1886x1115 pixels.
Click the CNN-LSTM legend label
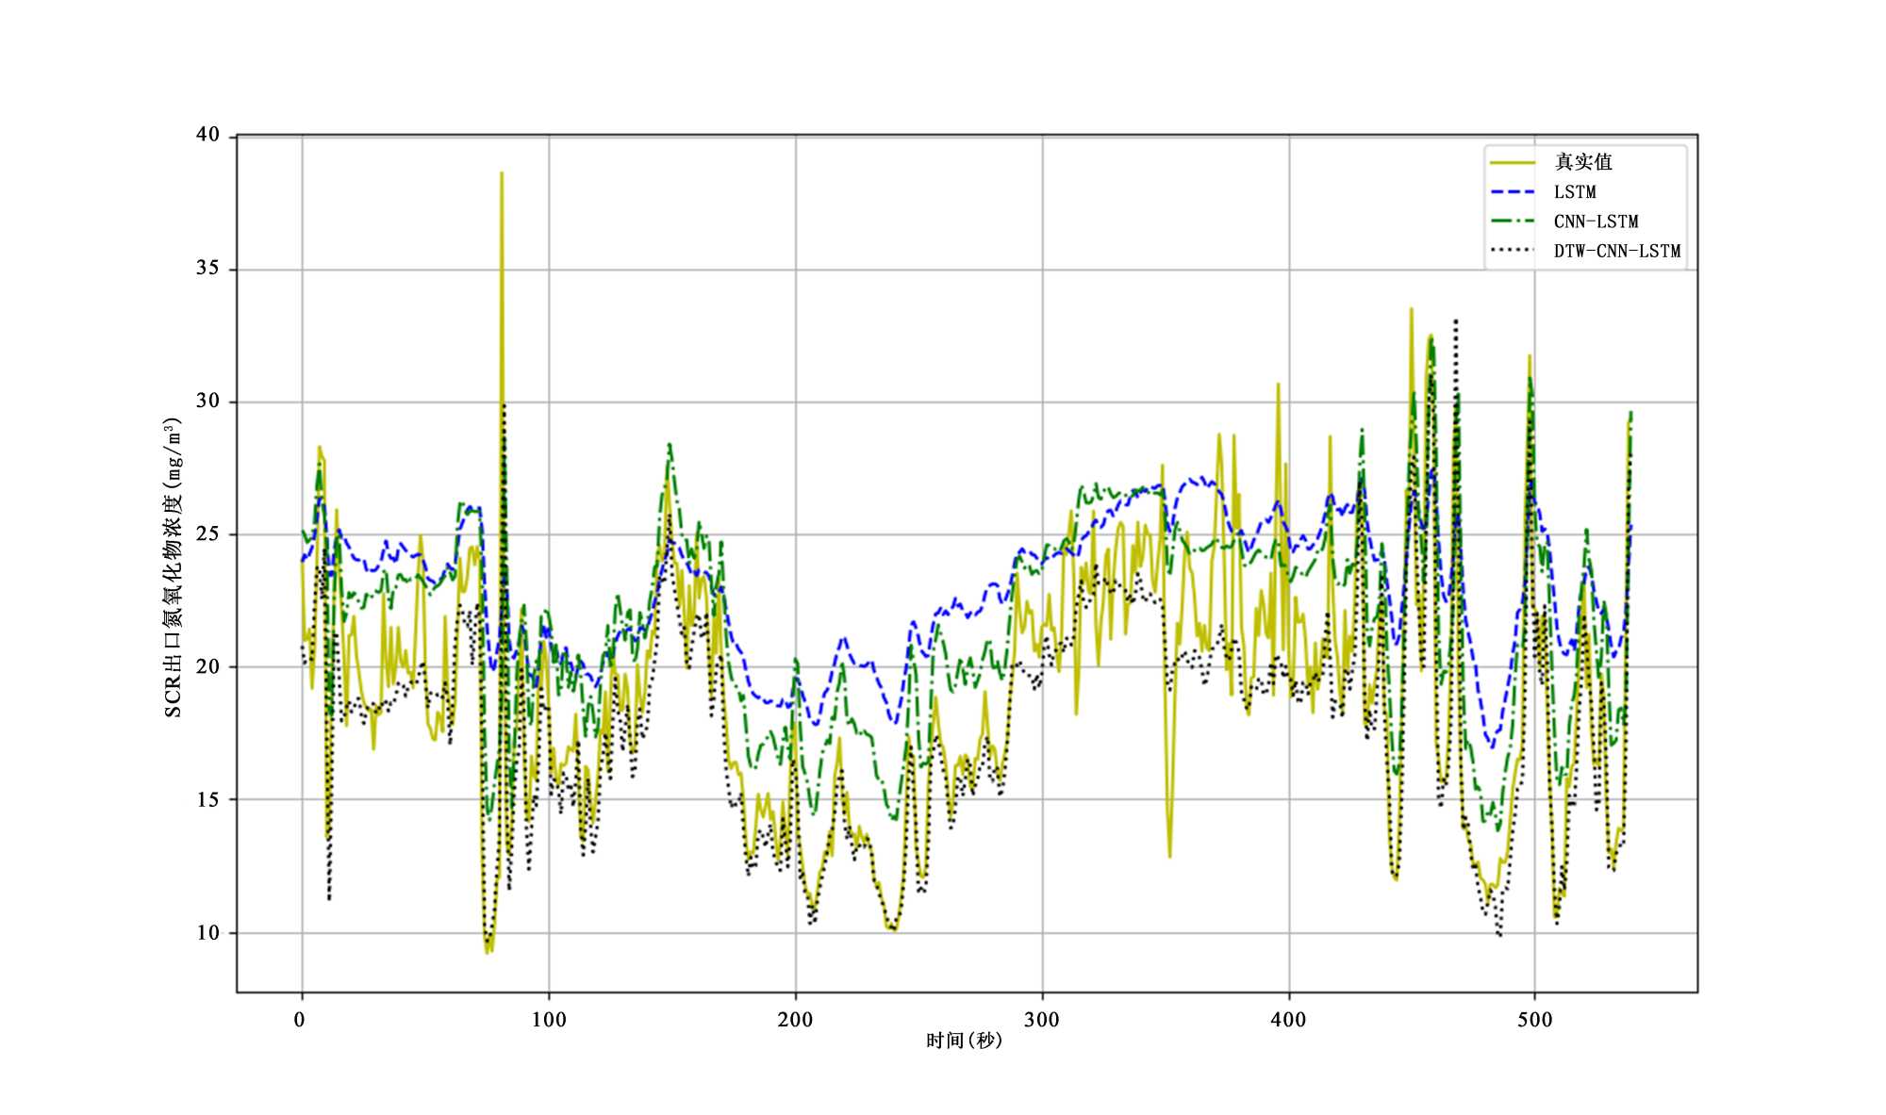coord(1596,221)
